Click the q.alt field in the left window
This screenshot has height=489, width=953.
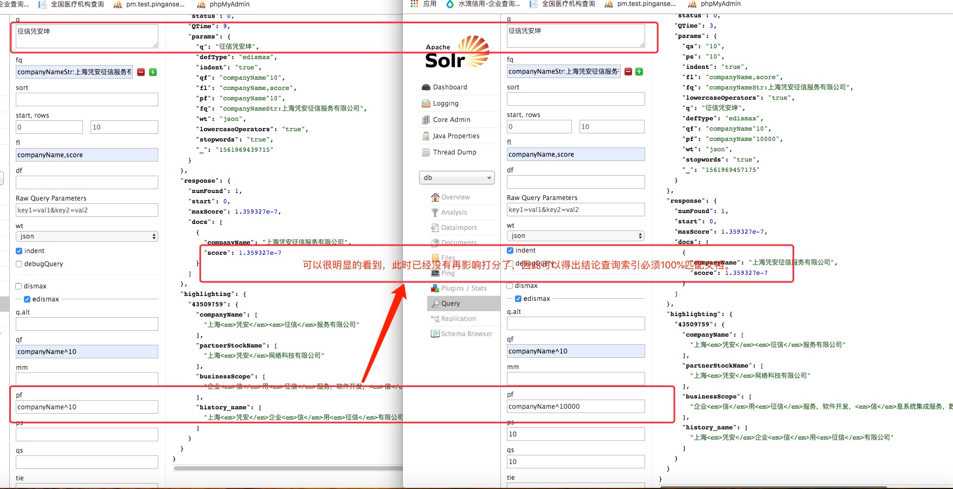point(87,324)
